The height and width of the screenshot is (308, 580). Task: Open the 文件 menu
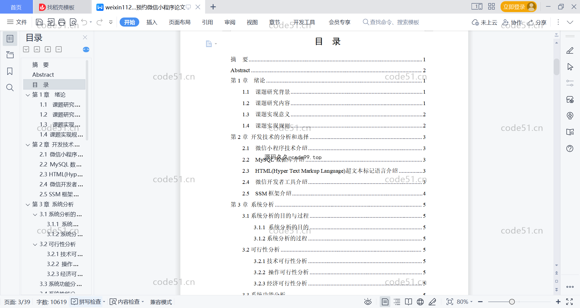click(x=17, y=22)
